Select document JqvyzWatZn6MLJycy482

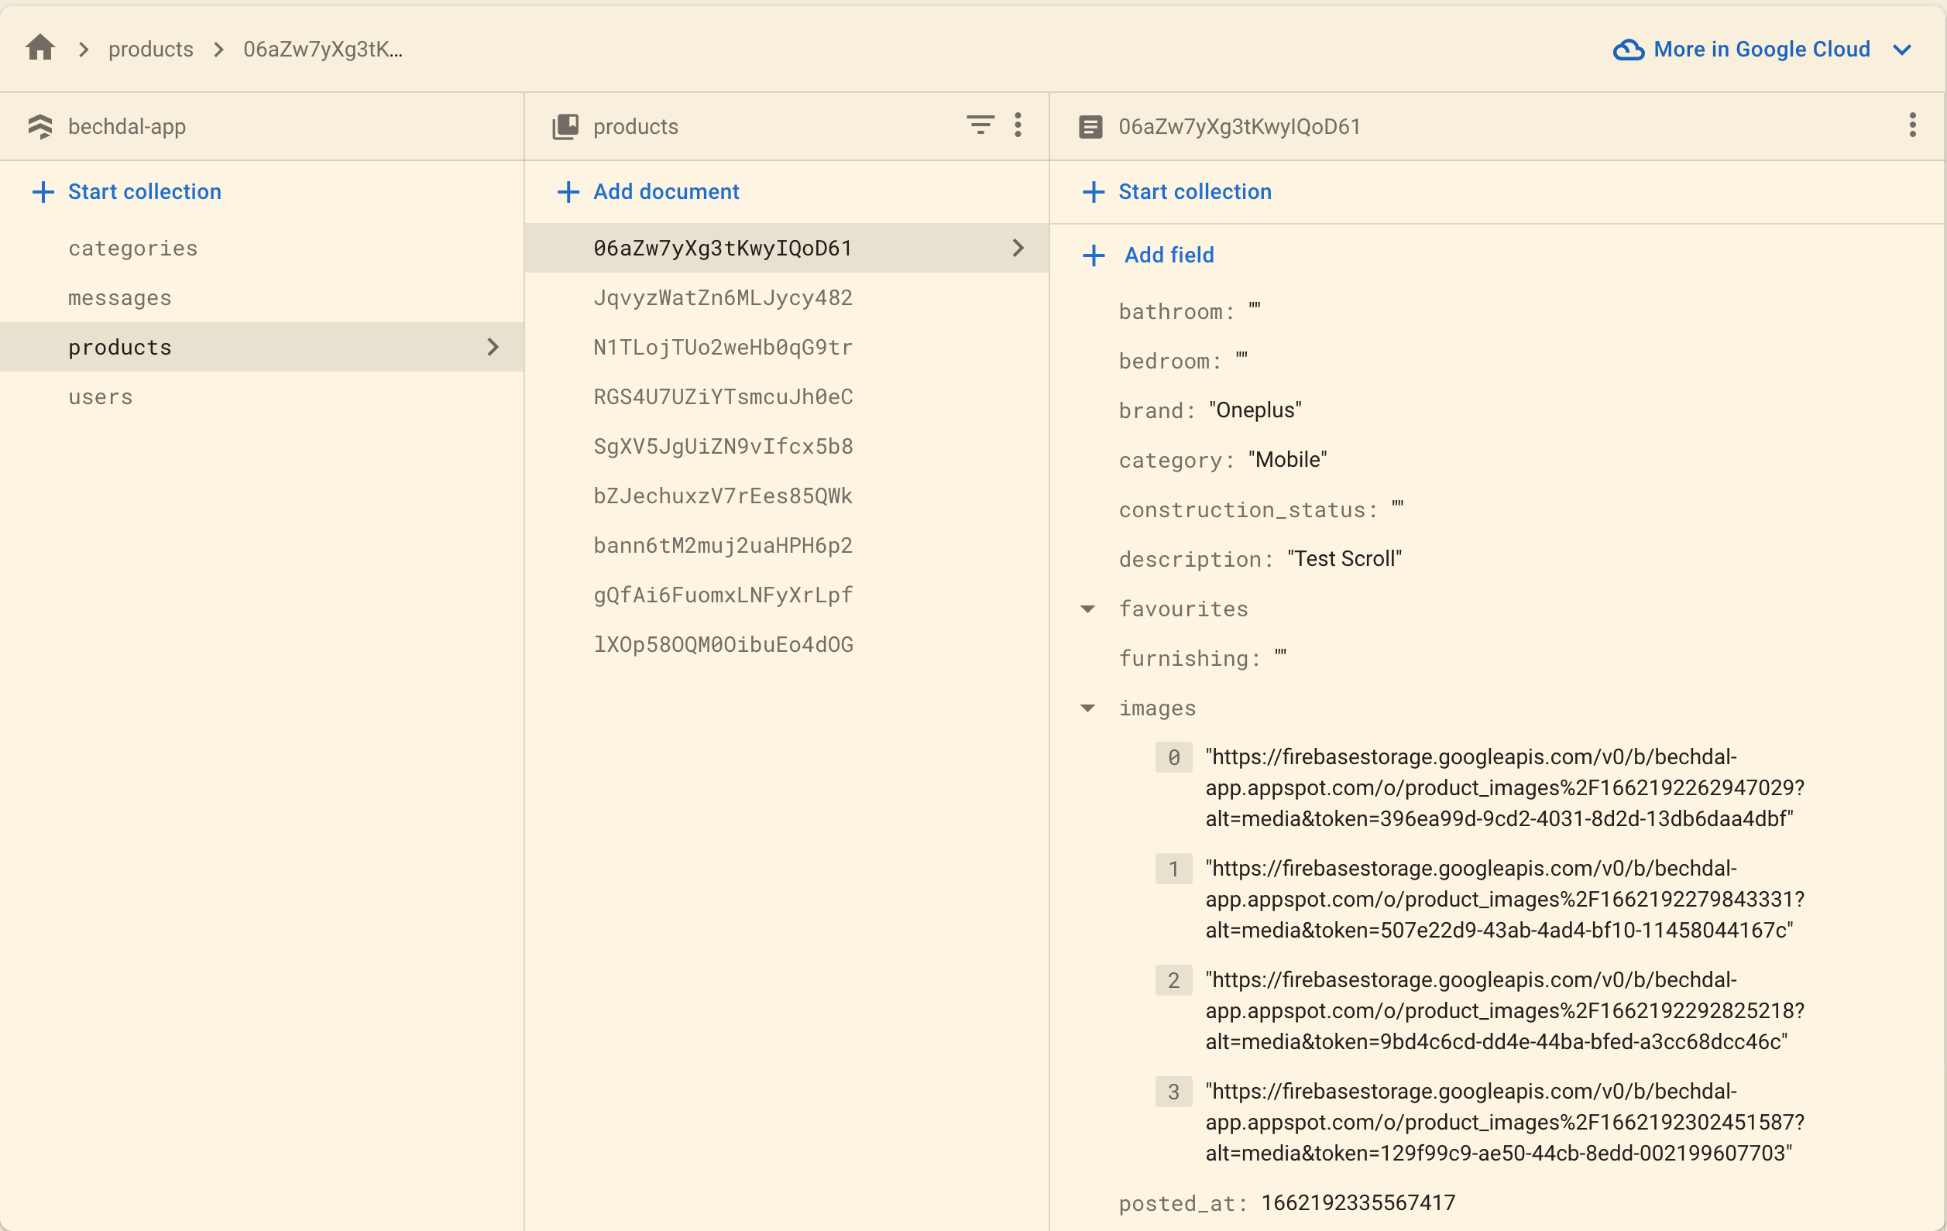[723, 297]
